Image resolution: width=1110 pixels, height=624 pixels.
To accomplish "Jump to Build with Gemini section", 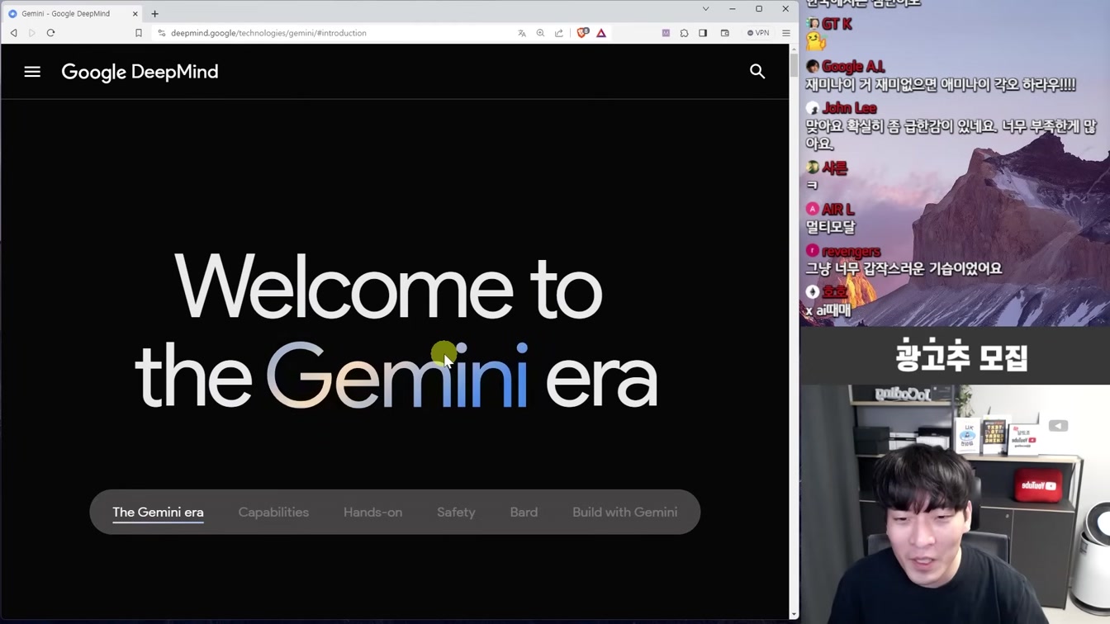I will pyautogui.click(x=624, y=512).
